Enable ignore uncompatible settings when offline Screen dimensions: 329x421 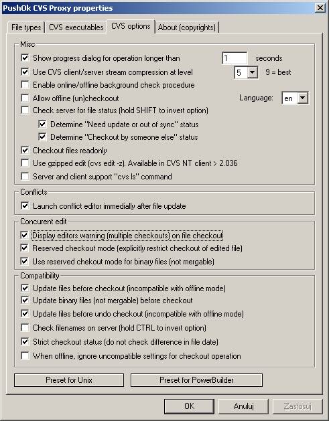[x=25, y=356]
